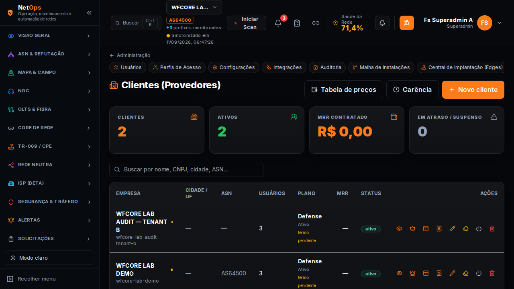Click crown icon in WFCORE LAB AUDIT row
The image size is (514, 289).
tap(412, 228)
